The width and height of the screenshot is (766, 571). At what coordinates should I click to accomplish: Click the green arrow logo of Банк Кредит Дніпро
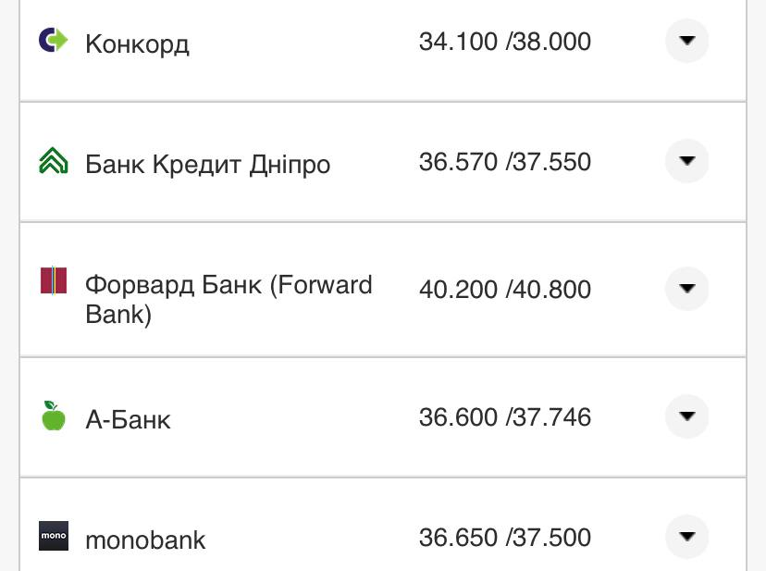(55, 161)
